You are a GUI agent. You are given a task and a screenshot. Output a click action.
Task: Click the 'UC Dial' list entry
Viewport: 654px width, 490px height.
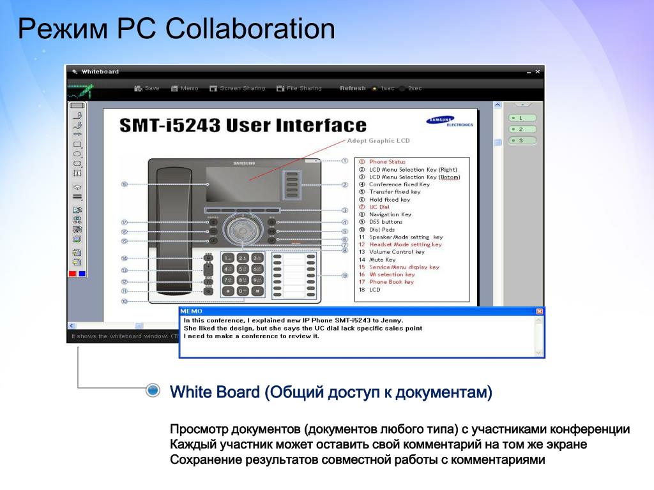click(379, 207)
